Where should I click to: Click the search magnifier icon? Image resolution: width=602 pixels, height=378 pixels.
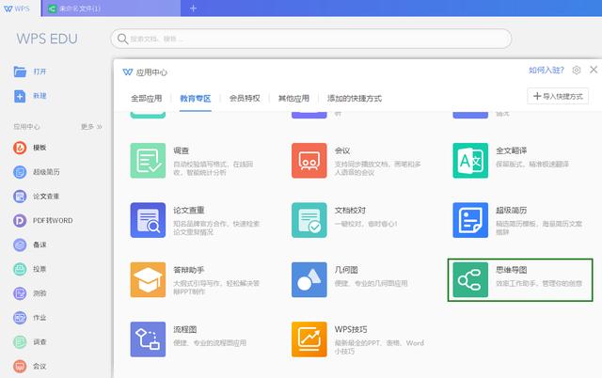pyautogui.click(x=122, y=39)
